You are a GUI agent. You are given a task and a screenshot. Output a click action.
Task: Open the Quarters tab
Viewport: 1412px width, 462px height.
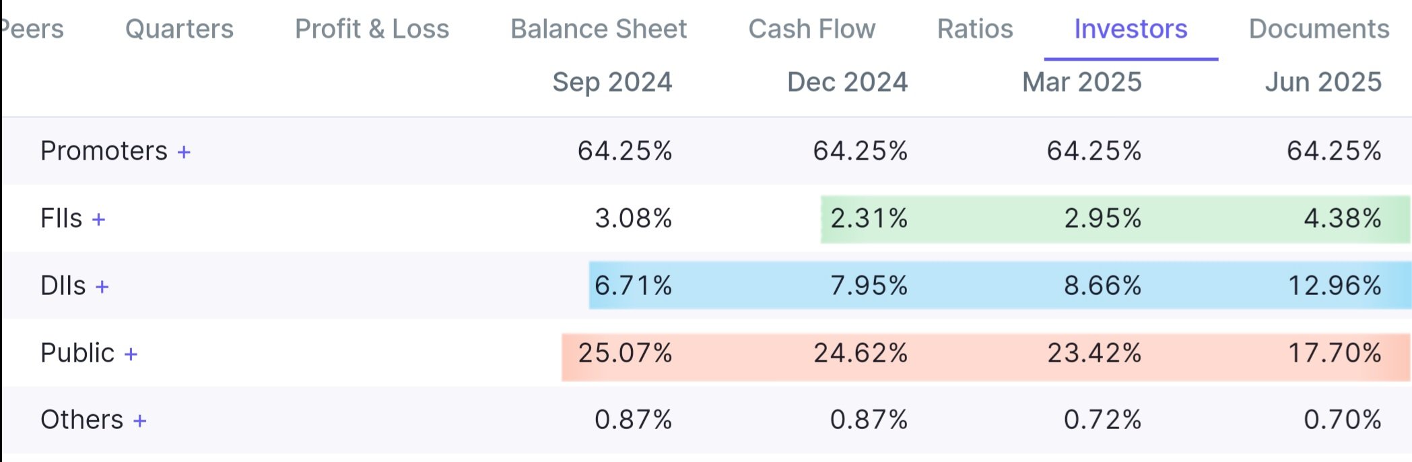(179, 29)
